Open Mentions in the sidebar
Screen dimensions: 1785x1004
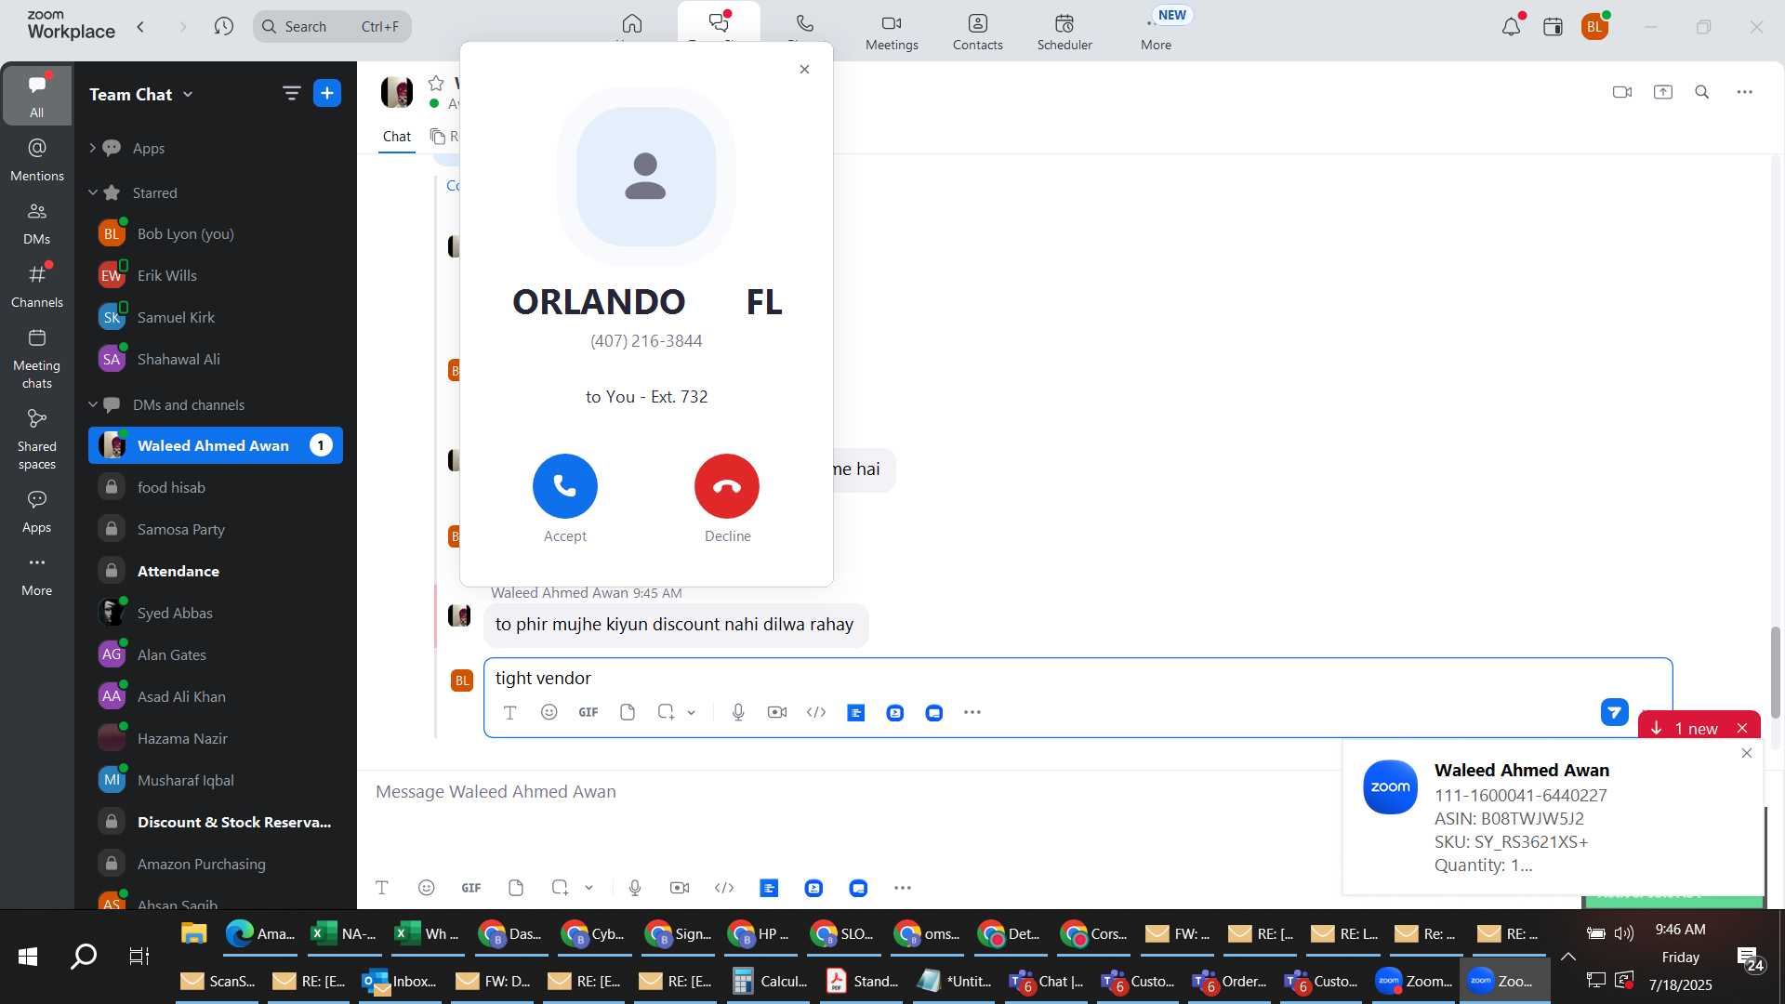click(36, 159)
